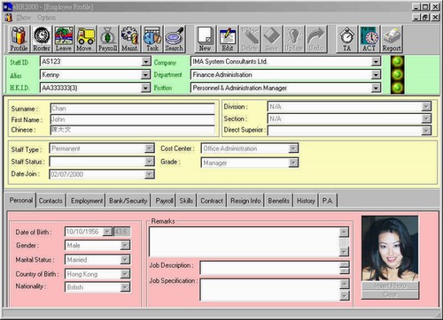This screenshot has width=443, height=320.
Task: Click the Job Specification scrollbar up arrow
Action: [344, 284]
